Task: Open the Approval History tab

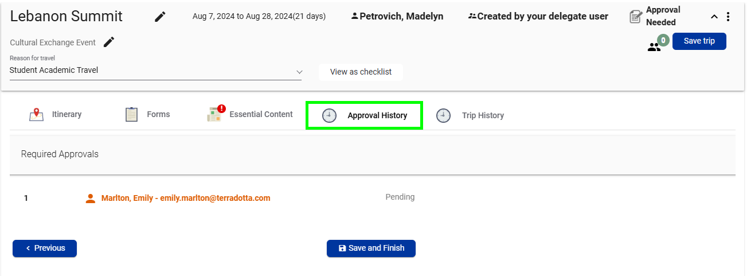Action: tap(365, 115)
